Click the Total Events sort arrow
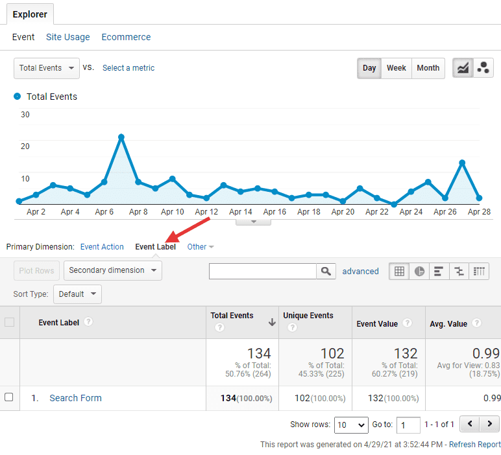The image size is (501, 455). click(x=272, y=322)
